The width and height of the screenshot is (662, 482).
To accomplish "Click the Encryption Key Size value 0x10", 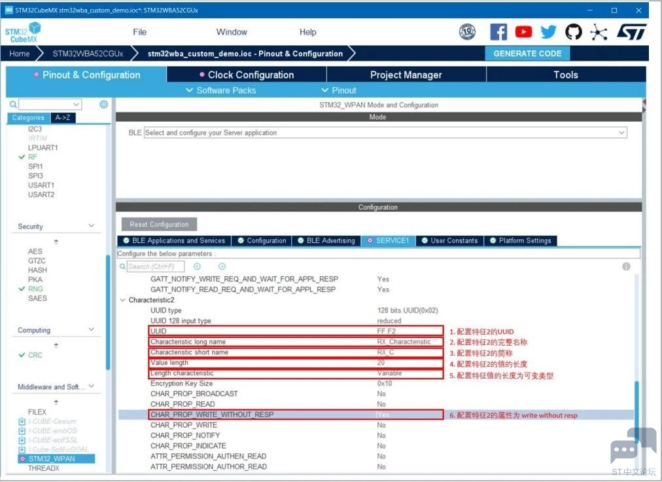I will 384,384.
